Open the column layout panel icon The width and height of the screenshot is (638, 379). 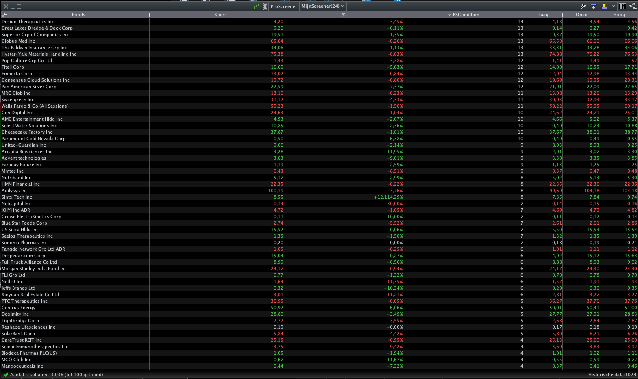[623, 6]
